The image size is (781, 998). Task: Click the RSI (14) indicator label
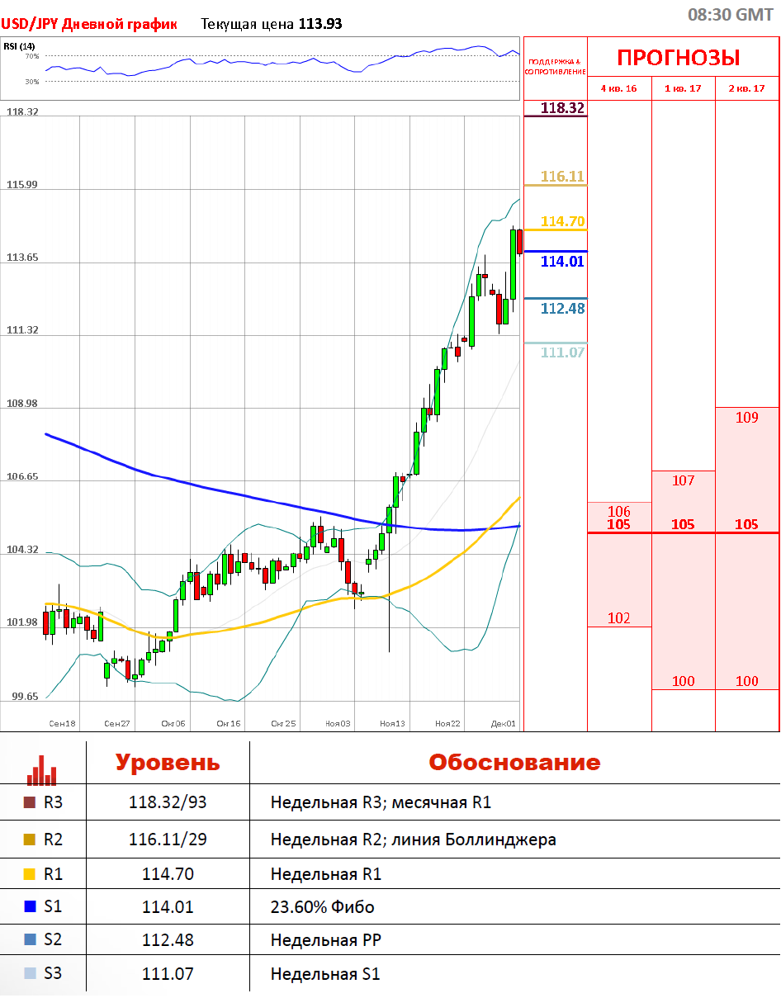(19, 46)
